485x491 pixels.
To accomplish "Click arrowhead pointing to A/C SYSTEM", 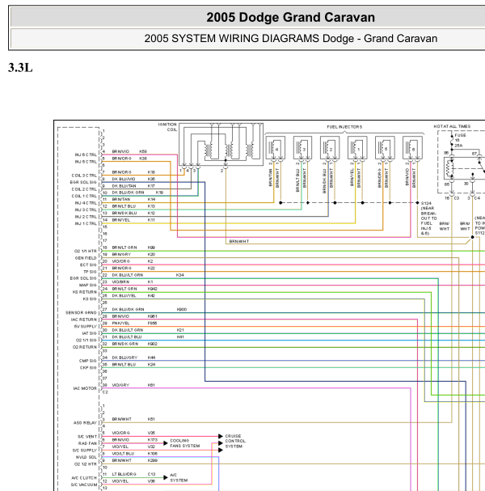I will (x=166, y=477).
